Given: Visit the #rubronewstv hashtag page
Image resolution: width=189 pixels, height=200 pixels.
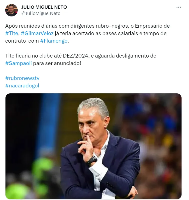Looking at the screenshot, I should click(x=22, y=78).
